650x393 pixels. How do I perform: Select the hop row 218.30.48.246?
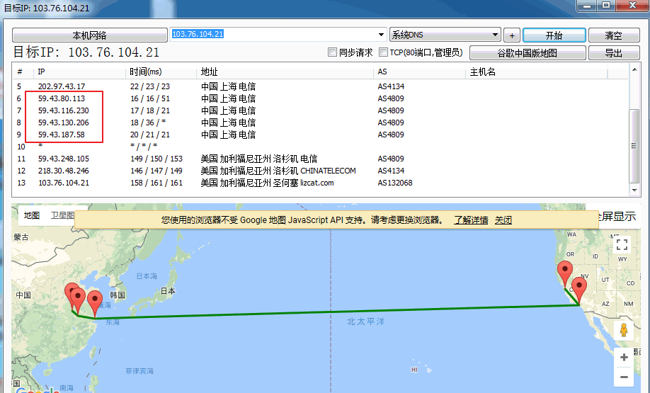(321, 171)
